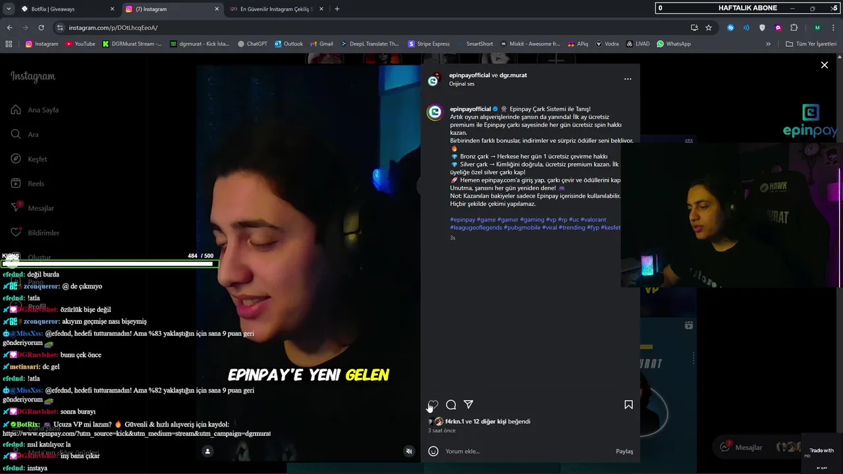Close the Instagram post overlay
843x474 pixels.
[824, 65]
